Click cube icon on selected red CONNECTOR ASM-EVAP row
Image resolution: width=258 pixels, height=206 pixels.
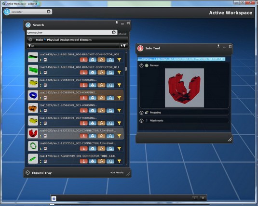(x=93, y=136)
